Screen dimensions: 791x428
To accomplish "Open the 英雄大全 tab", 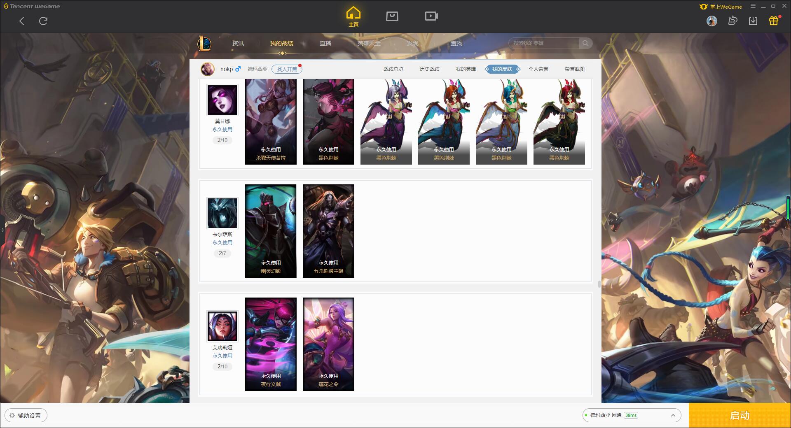I will coord(369,43).
